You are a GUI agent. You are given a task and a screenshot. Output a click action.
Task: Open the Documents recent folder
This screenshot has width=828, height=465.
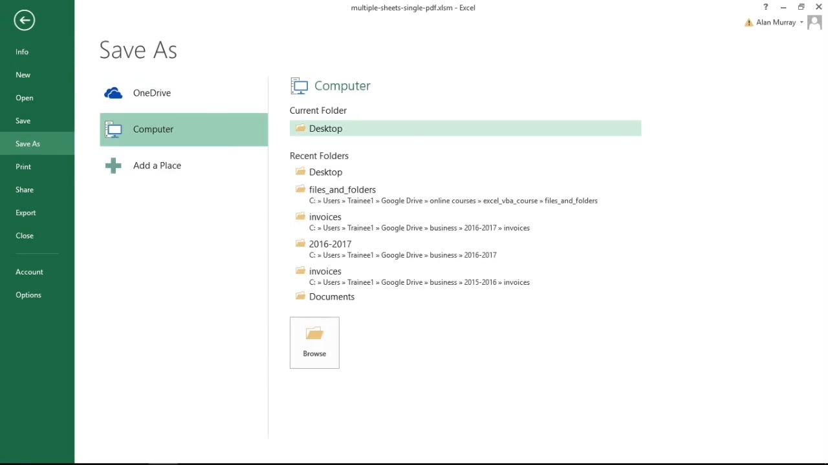(465, 296)
